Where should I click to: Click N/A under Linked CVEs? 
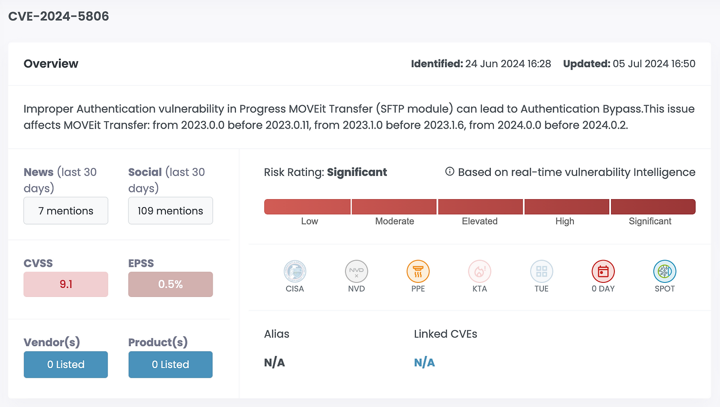(424, 362)
